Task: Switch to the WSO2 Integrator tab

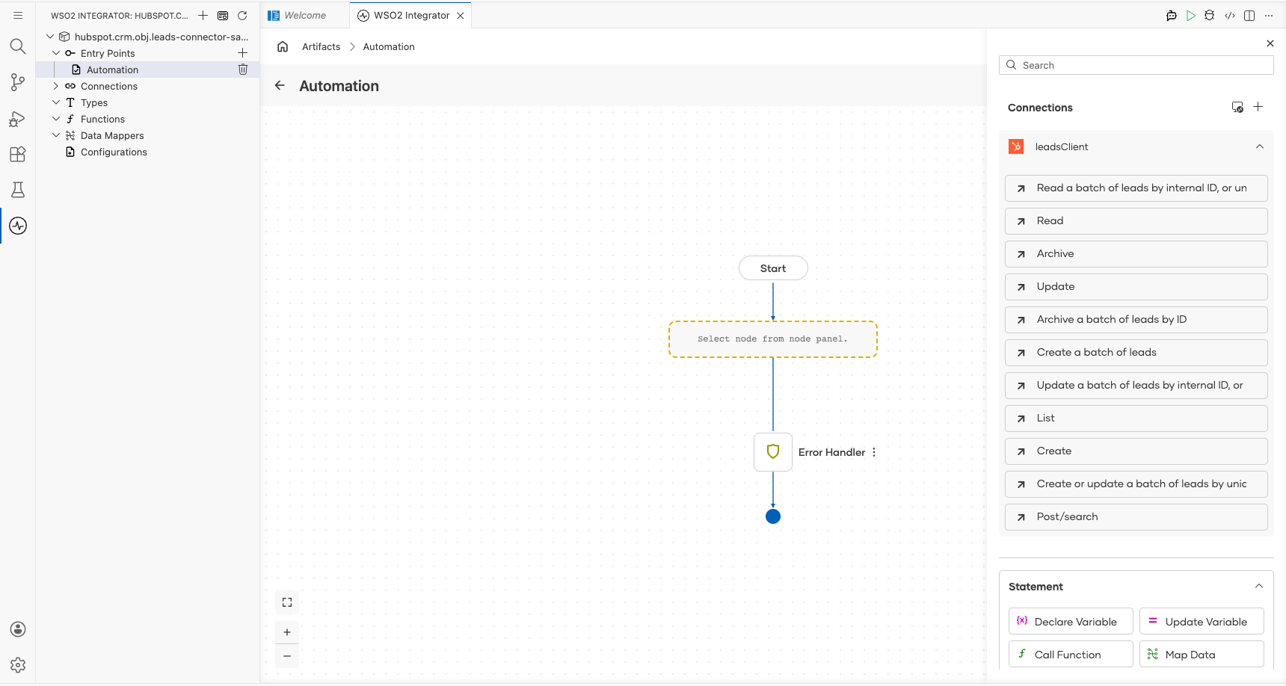Action: [412, 15]
